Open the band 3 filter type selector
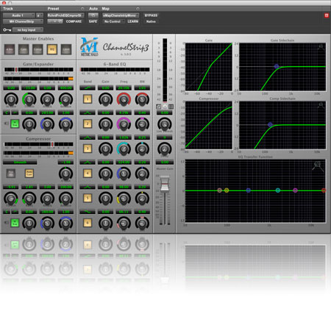 (88, 138)
